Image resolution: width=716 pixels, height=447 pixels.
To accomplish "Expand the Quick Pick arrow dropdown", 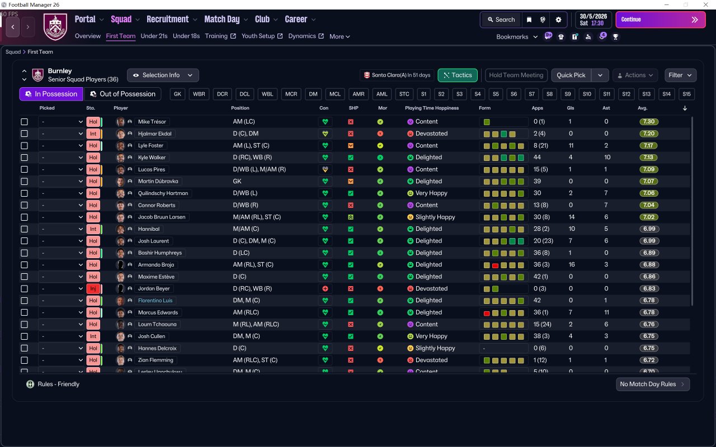I will point(600,75).
